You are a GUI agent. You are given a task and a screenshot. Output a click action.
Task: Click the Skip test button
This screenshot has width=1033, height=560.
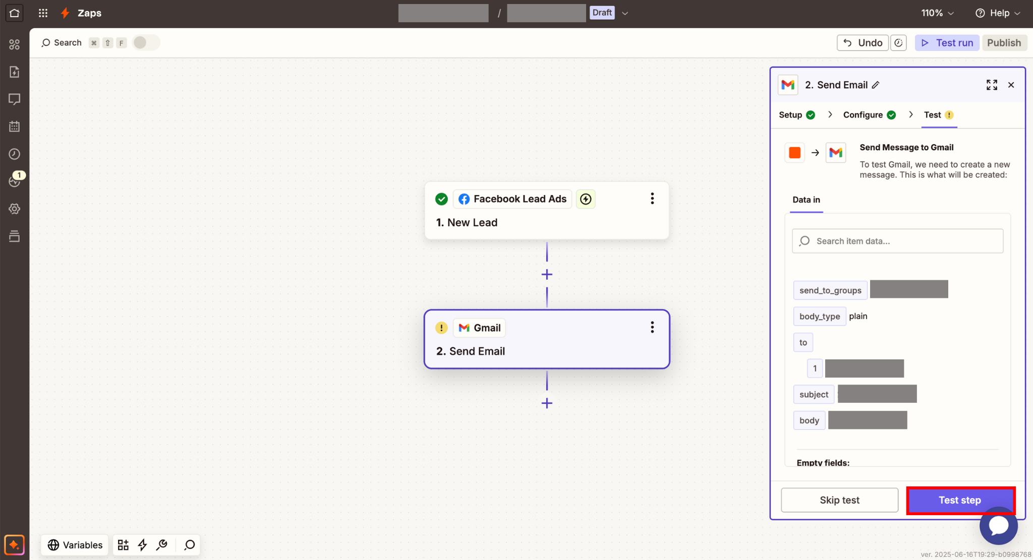click(x=839, y=500)
